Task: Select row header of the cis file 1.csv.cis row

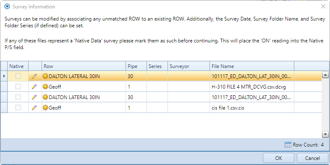Action: (x=4, y=108)
